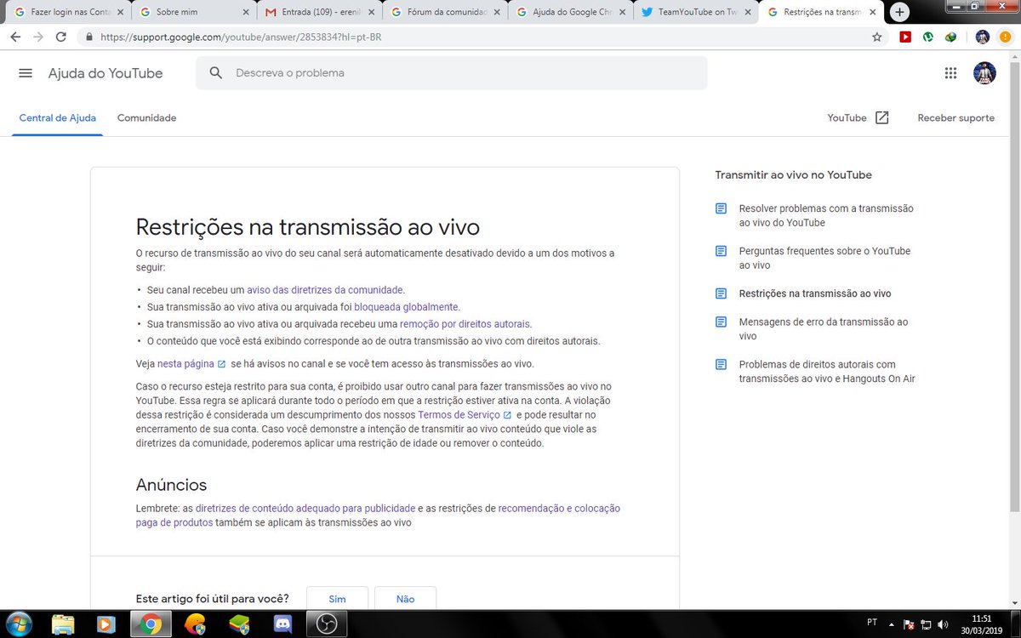Click the site lock icon in the address bar
Screen dimensions: 1021x638
[88, 37]
